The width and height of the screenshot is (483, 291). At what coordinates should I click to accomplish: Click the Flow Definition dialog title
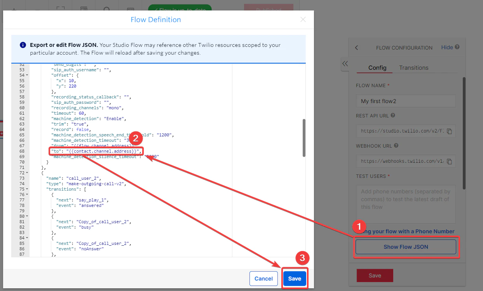coord(156,19)
